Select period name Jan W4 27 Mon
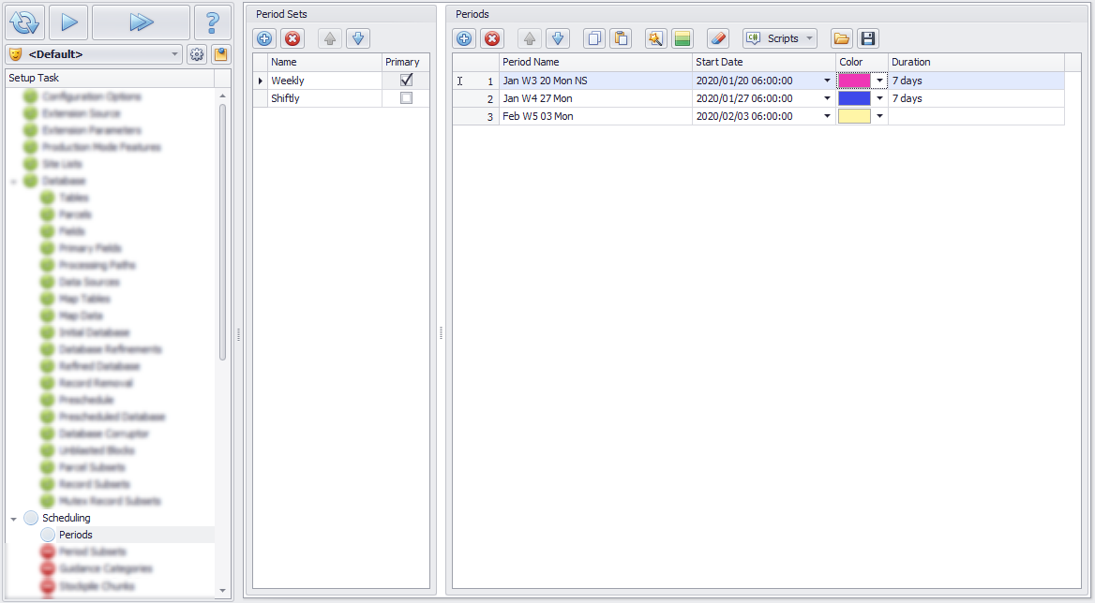The image size is (1095, 603). 537,98
